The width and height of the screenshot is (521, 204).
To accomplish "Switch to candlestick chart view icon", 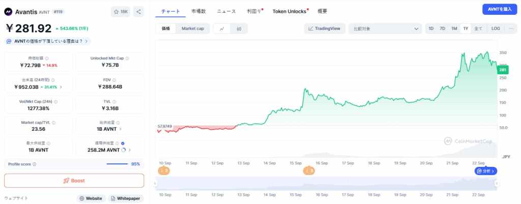I will [x=239, y=28].
